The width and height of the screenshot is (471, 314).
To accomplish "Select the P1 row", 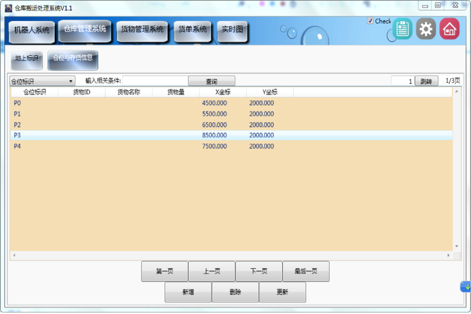I will pos(232,114).
